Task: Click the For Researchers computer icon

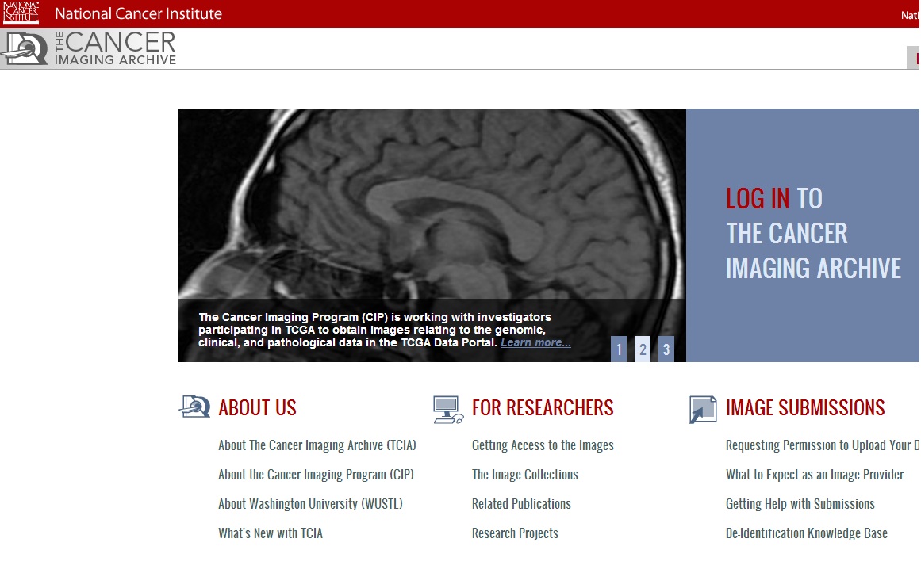Action: [448, 410]
